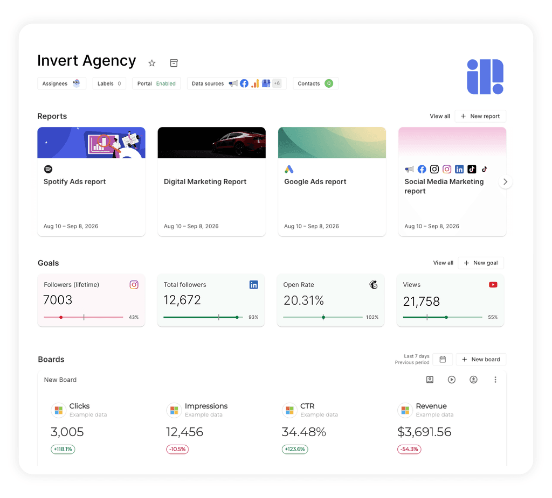Click the Instagram icon on Followers goal
Image resolution: width=552 pixels, height=498 pixels.
[x=134, y=284]
